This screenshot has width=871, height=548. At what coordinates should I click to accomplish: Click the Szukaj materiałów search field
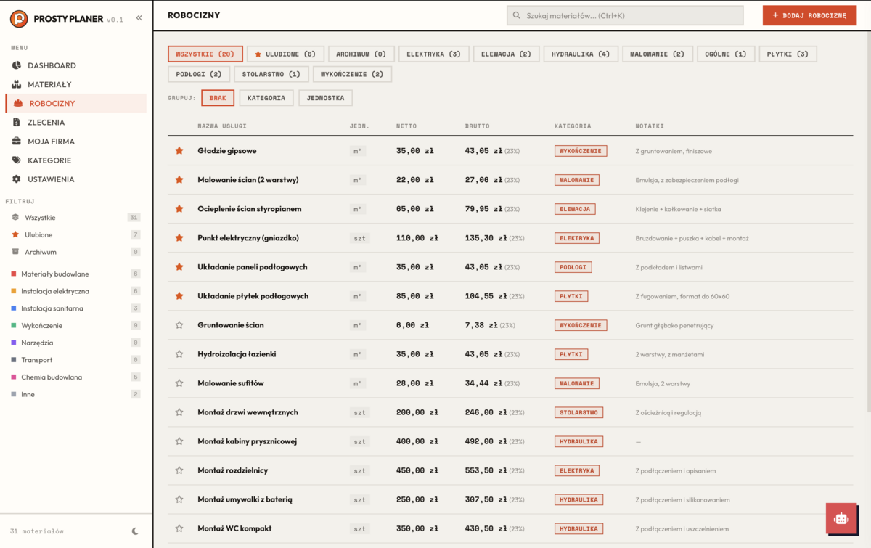click(624, 15)
